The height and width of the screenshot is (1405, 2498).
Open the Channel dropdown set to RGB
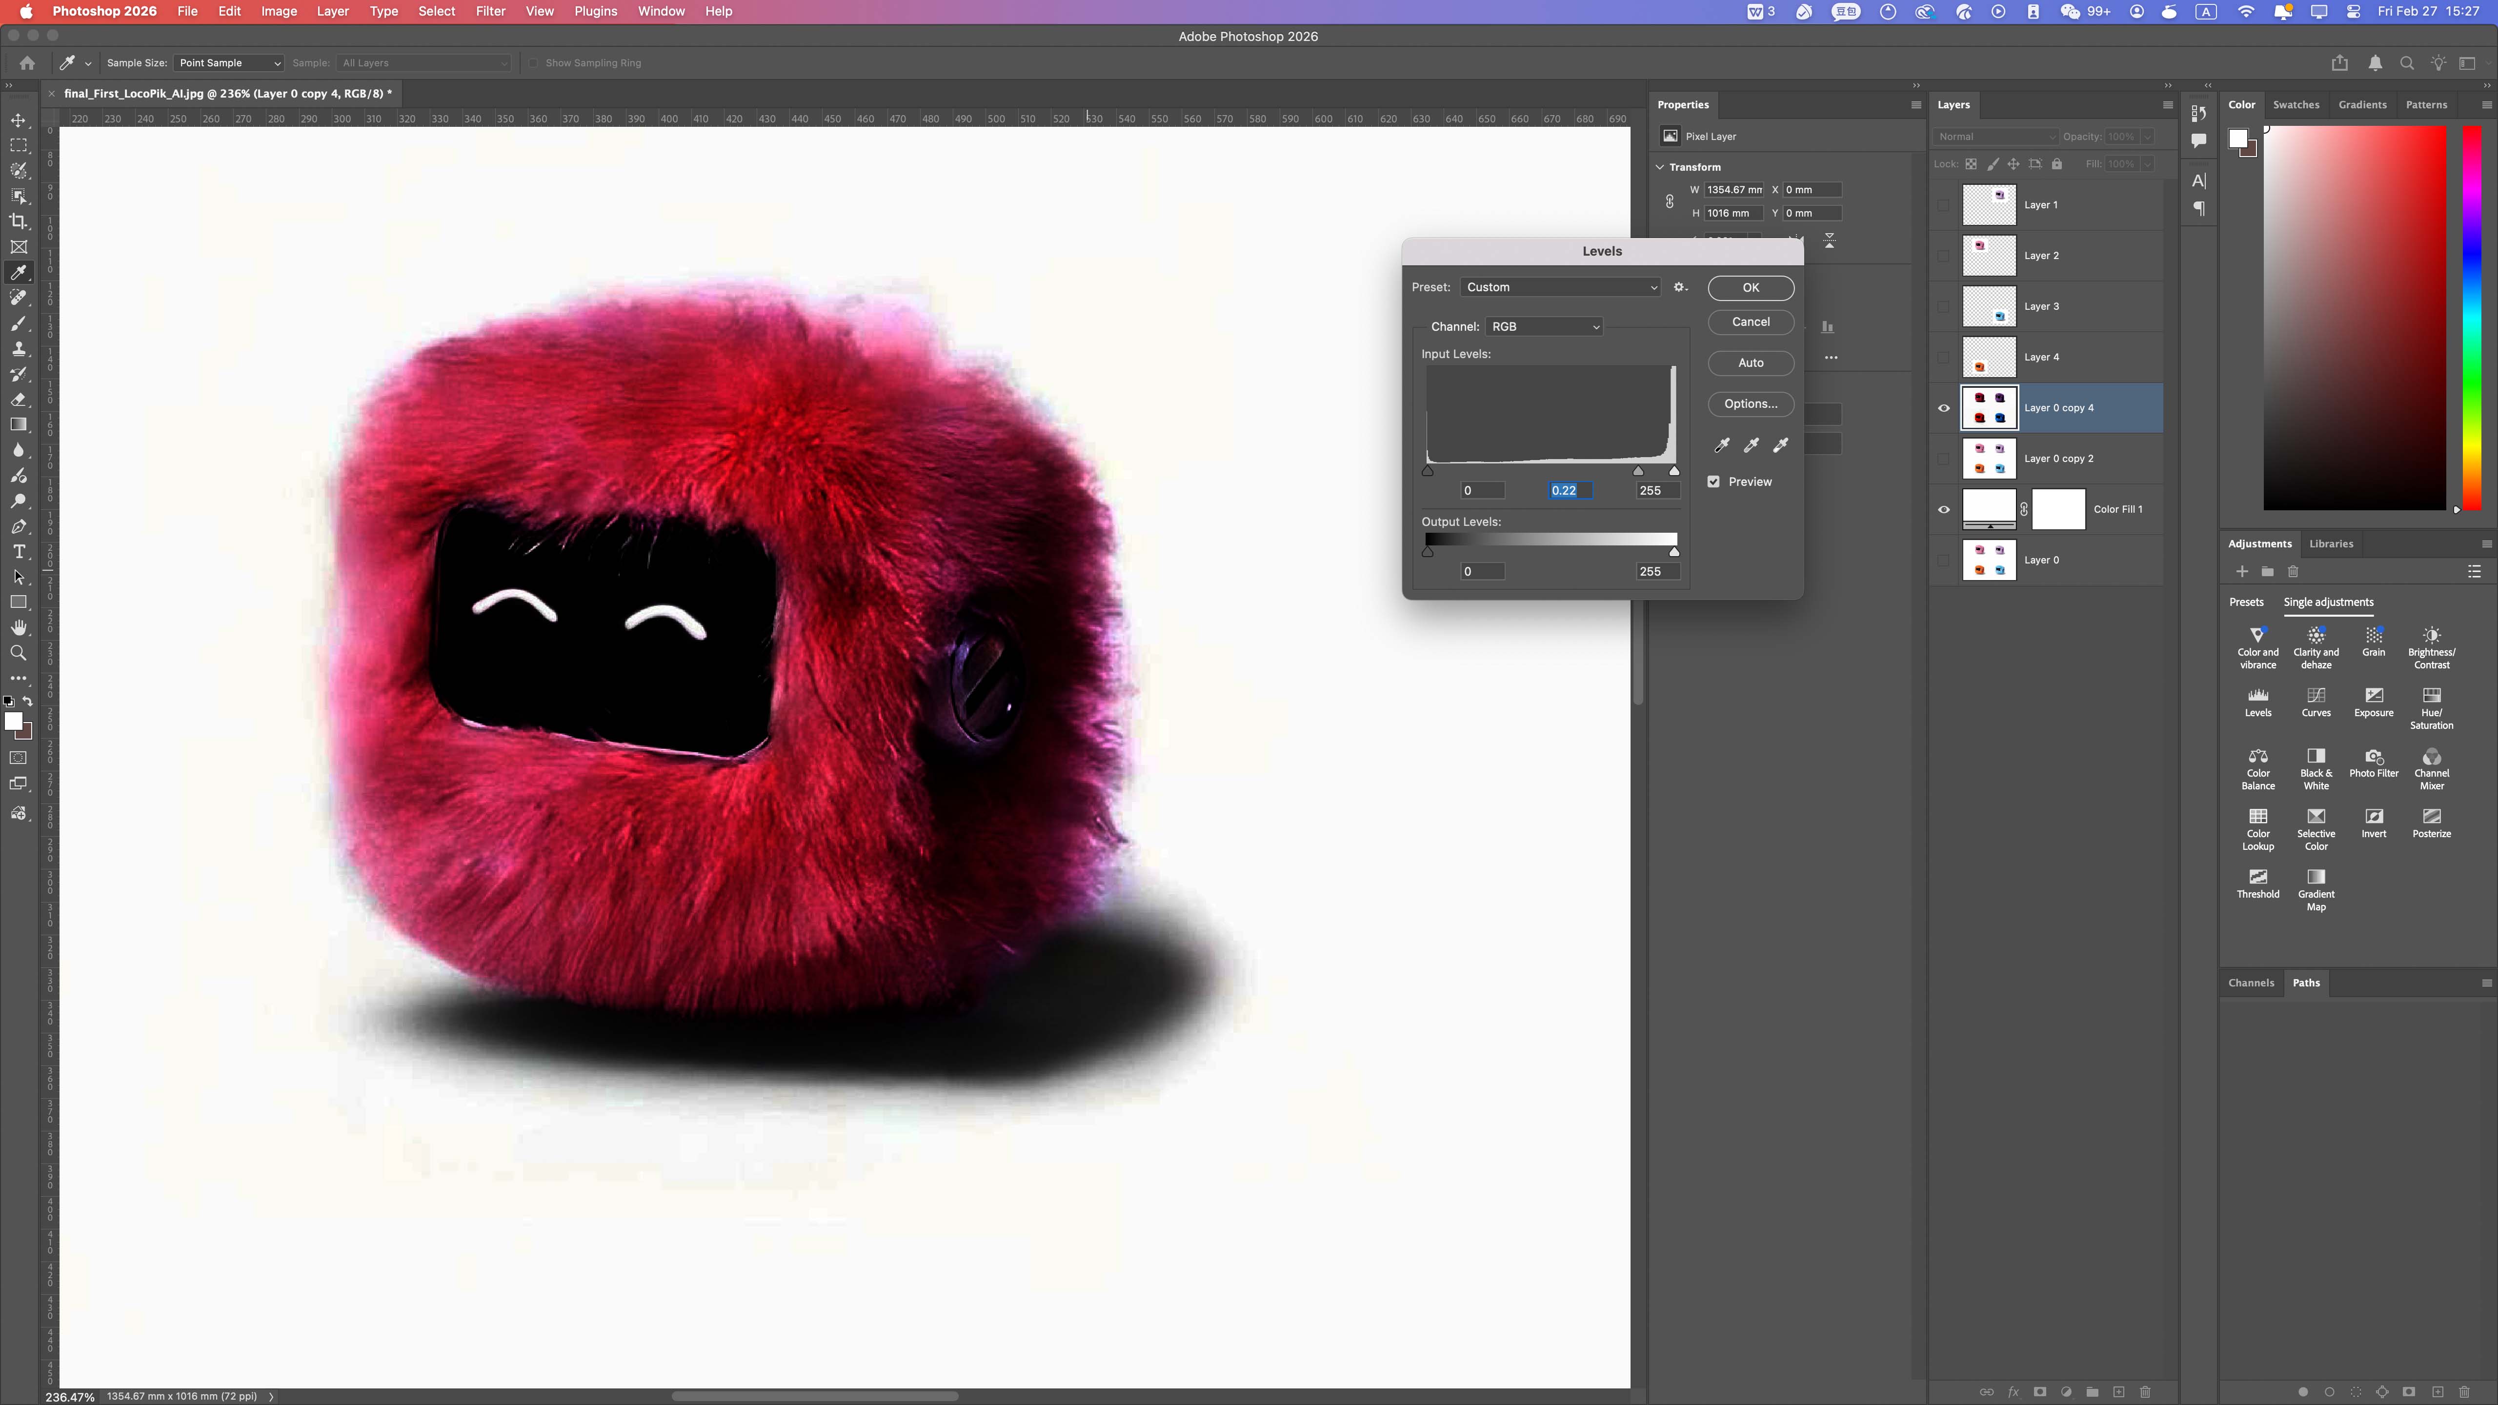(1545, 327)
